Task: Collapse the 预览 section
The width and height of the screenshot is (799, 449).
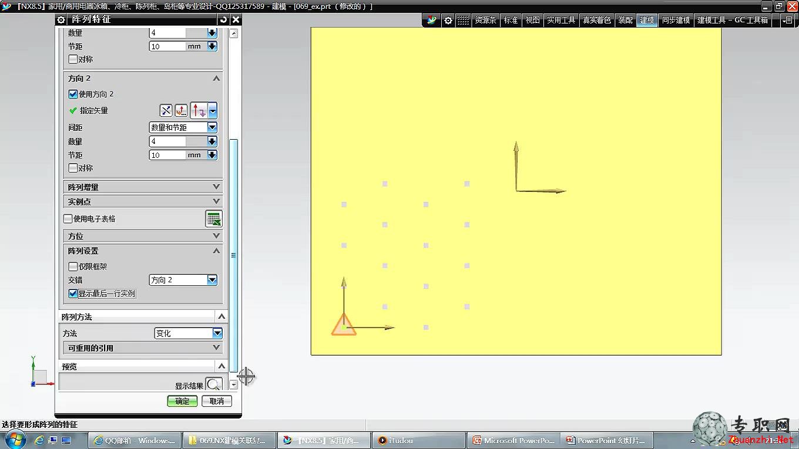Action: click(221, 366)
